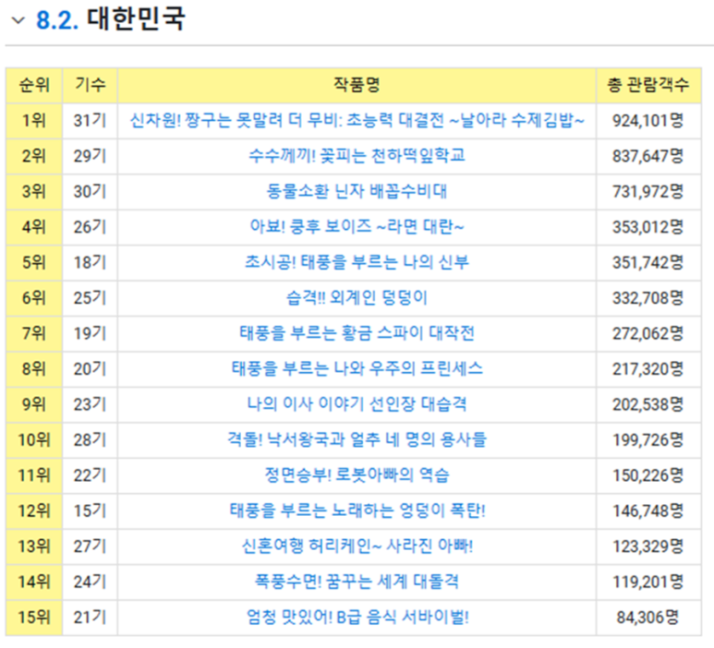
Task: Click the 84,306명 audience cell
Action: [x=648, y=617]
